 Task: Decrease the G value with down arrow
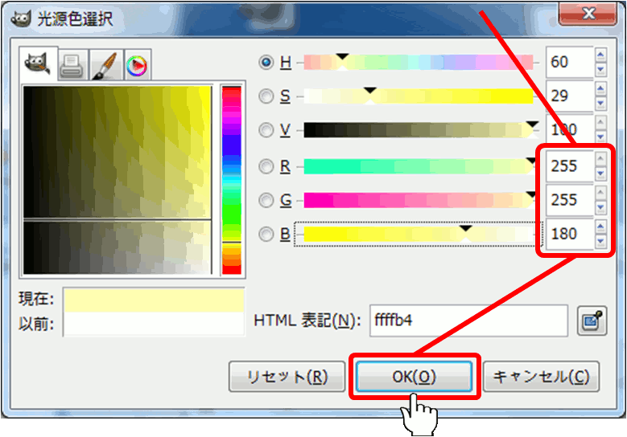tap(600, 206)
